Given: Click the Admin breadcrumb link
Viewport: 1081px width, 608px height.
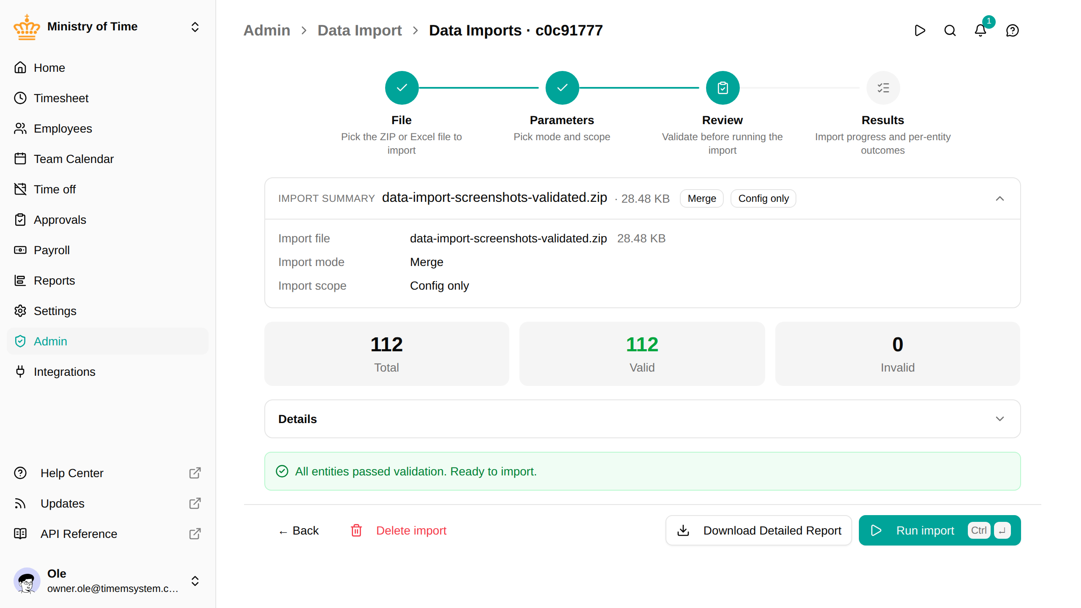Looking at the screenshot, I should tap(266, 30).
